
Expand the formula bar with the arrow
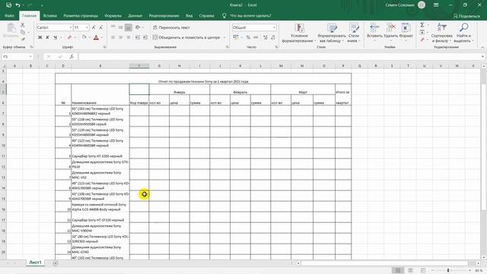click(482, 56)
